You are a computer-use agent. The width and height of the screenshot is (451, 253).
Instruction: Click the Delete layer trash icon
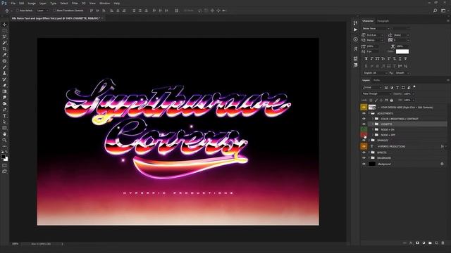coord(443,243)
